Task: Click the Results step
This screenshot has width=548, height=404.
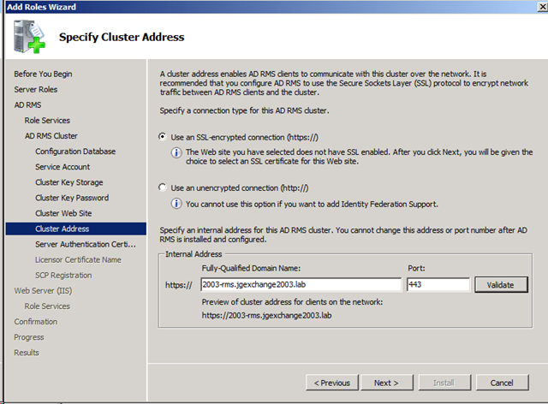Action: coord(27,353)
